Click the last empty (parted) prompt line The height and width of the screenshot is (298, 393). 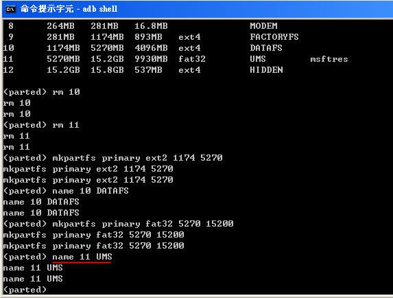tap(25, 290)
